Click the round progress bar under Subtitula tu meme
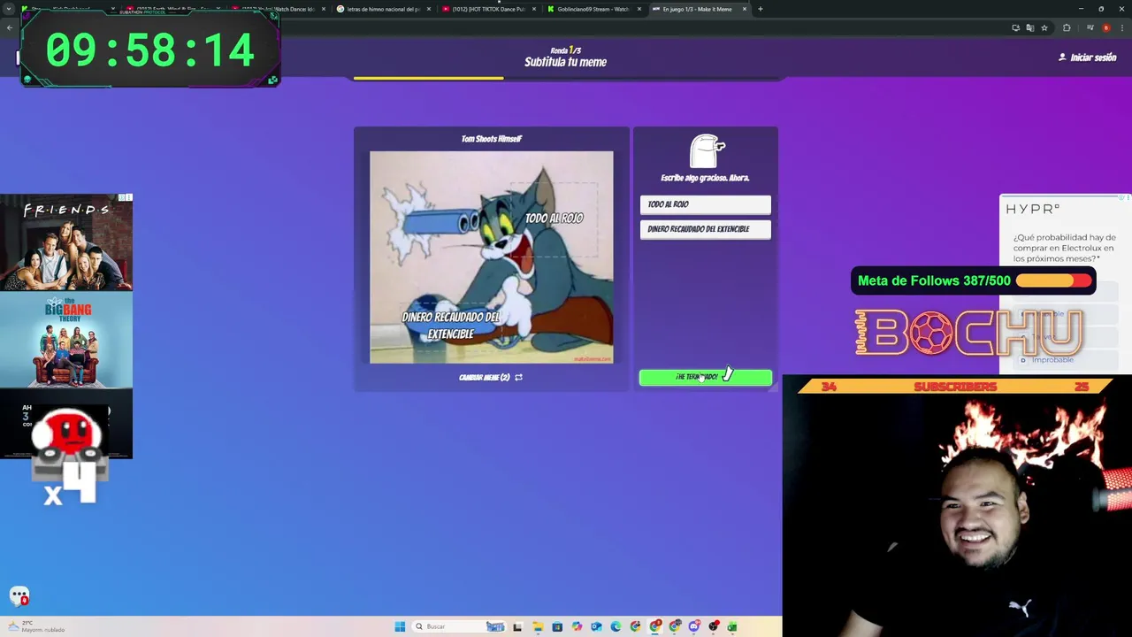The image size is (1132, 637). (568, 78)
